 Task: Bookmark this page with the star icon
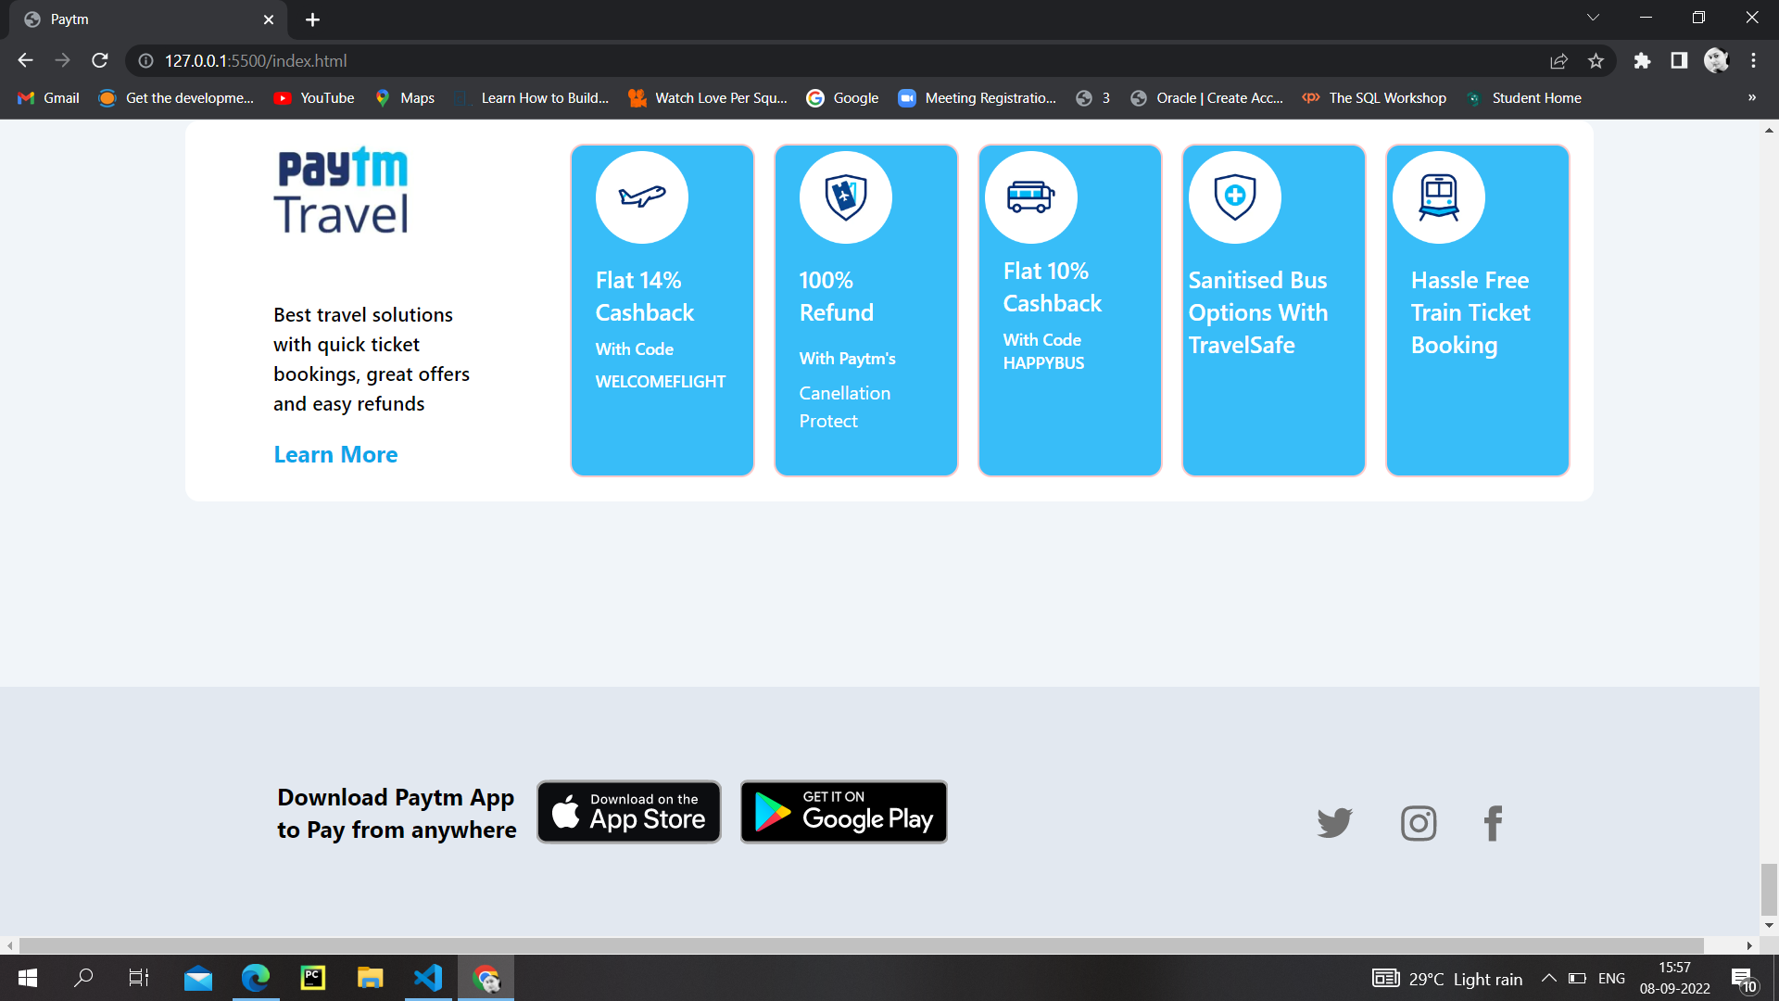click(x=1596, y=60)
